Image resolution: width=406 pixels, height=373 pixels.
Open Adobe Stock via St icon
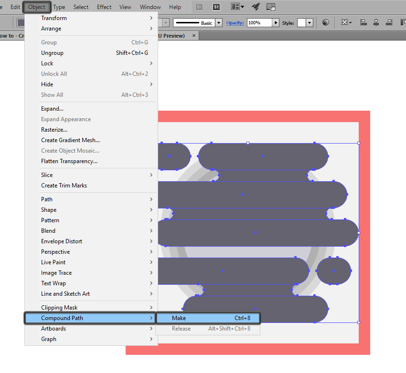tap(216, 7)
